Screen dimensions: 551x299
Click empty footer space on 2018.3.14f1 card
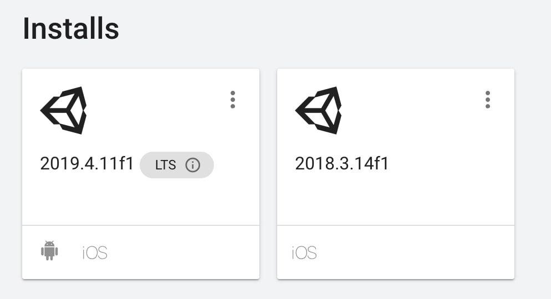point(416,252)
